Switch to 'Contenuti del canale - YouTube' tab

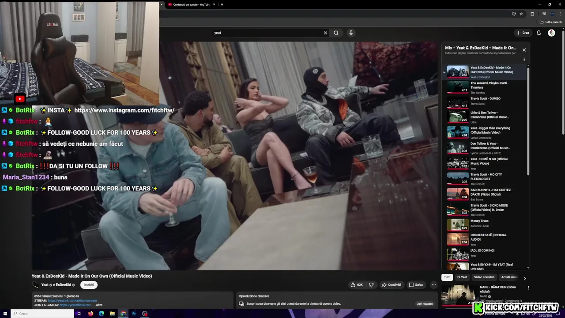[191, 4]
